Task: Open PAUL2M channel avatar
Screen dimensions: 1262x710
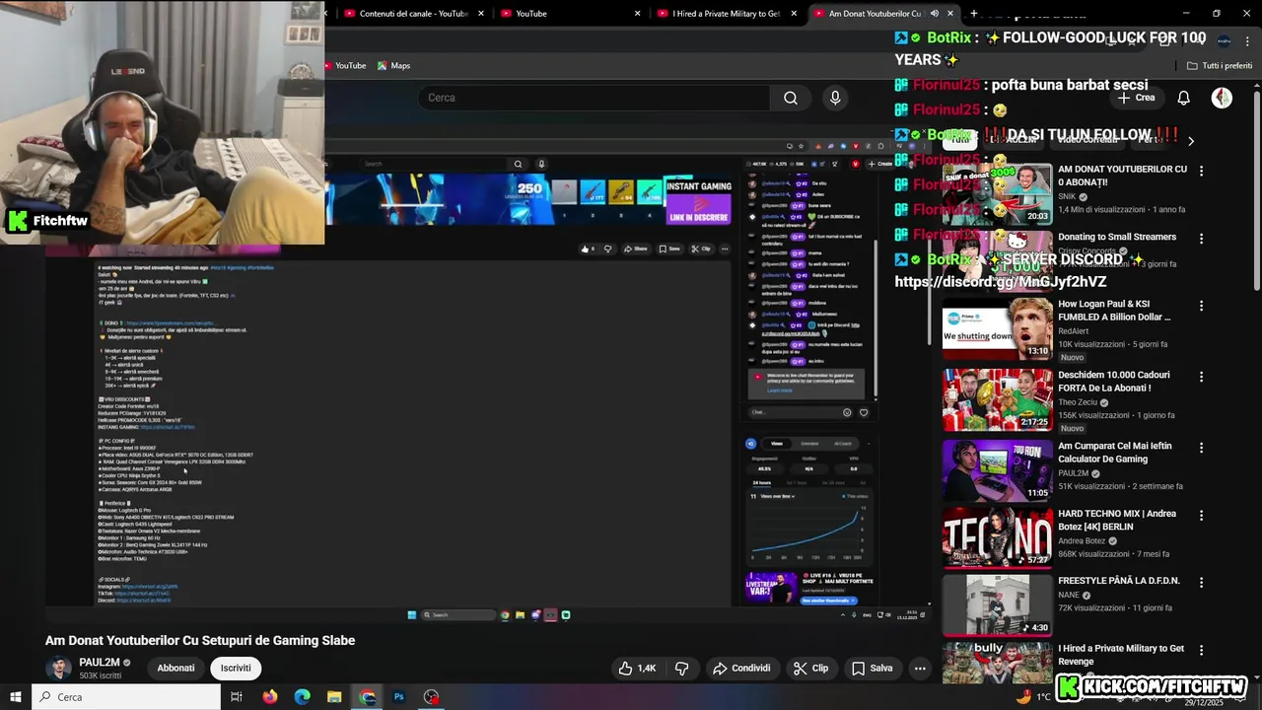Action: pyautogui.click(x=59, y=668)
